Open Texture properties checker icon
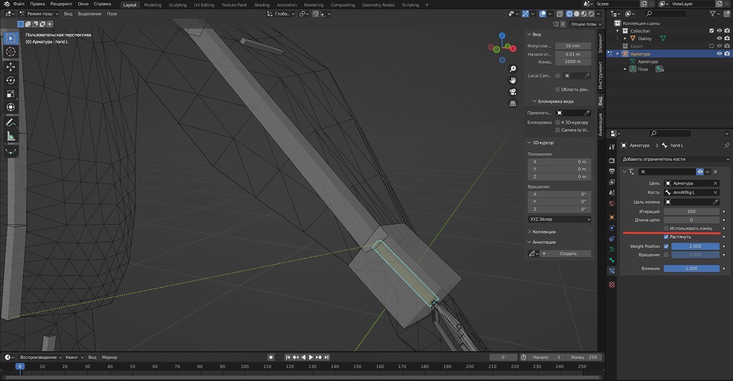 click(x=612, y=284)
